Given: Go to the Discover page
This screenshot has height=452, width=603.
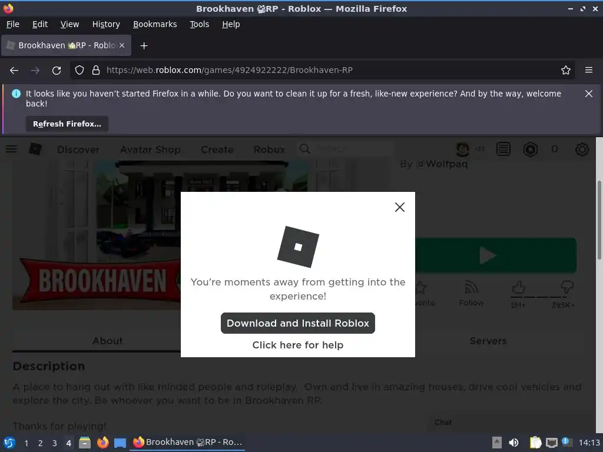Looking at the screenshot, I should click(x=78, y=149).
